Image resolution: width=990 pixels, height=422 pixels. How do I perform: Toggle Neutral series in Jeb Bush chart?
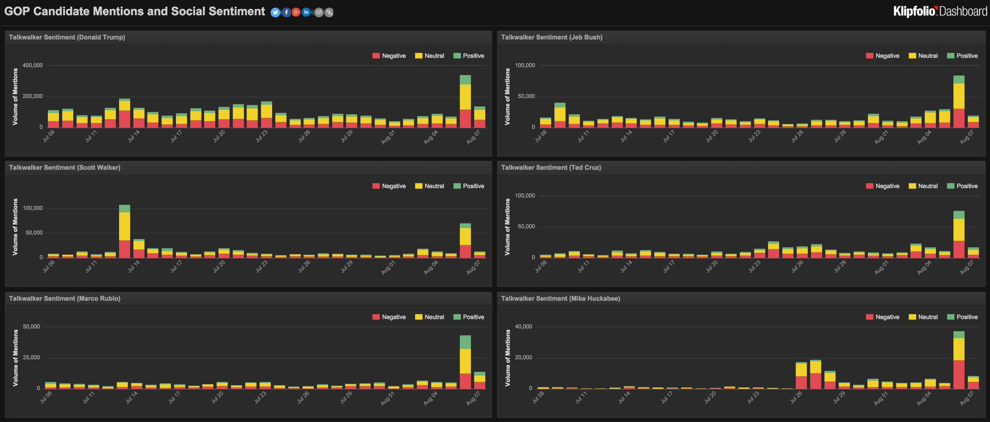pyautogui.click(x=923, y=56)
